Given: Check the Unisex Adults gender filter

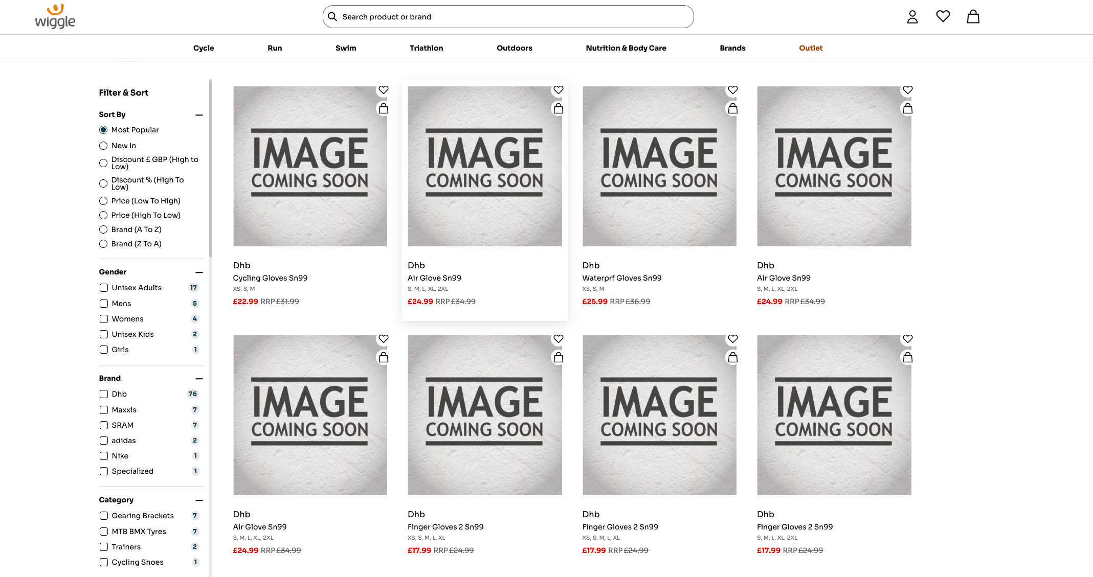Looking at the screenshot, I should [x=104, y=288].
